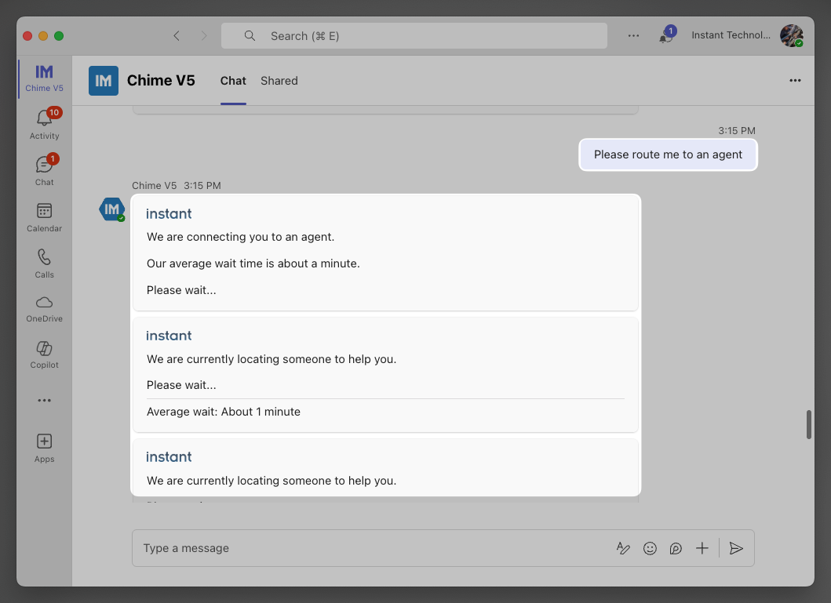Open the Calls section
Image resolution: width=831 pixels, height=603 pixels.
pyautogui.click(x=44, y=263)
